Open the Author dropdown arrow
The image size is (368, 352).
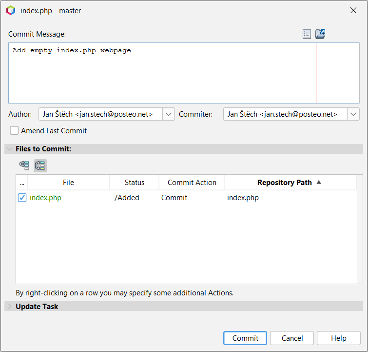(169, 114)
